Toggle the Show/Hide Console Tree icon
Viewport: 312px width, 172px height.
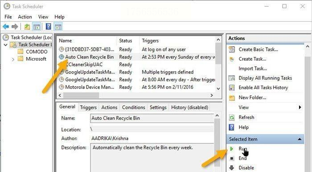coord(37,27)
